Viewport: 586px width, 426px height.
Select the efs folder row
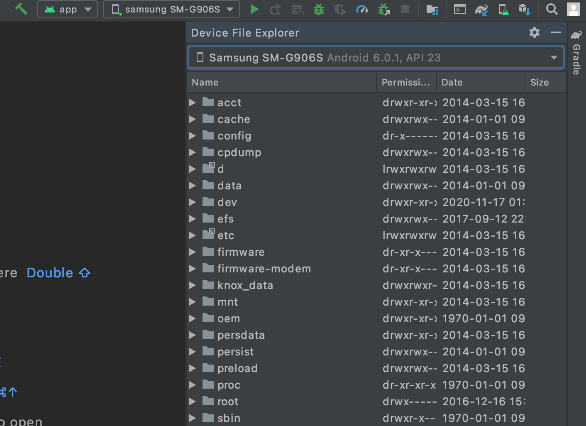(x=376, y=219)
